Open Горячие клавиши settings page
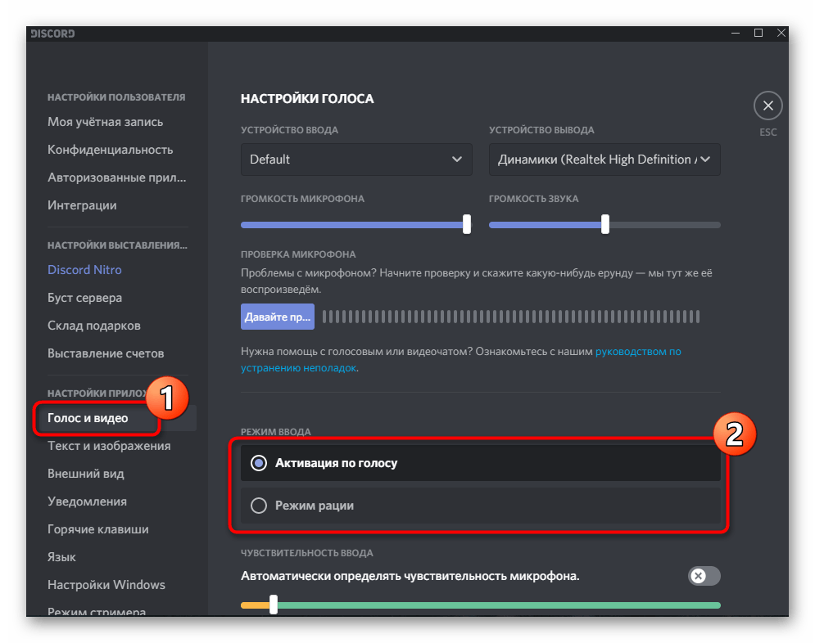 pyautogui.click(x=98, y=529)
